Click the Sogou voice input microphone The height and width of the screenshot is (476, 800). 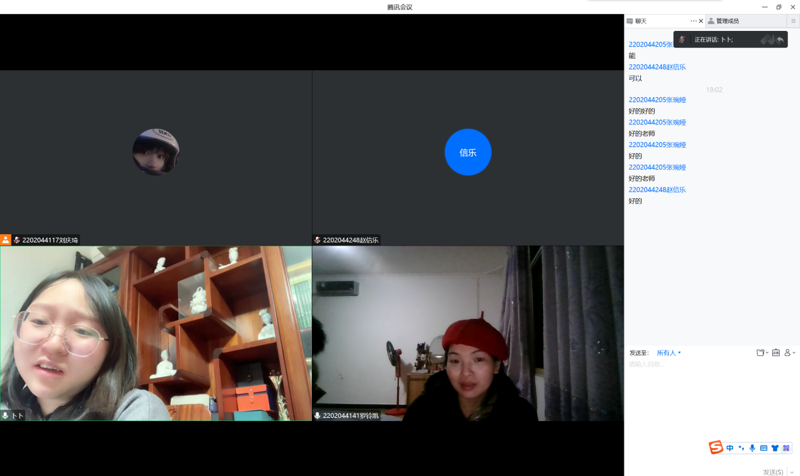pyautogui.click(x=752, y=448)
